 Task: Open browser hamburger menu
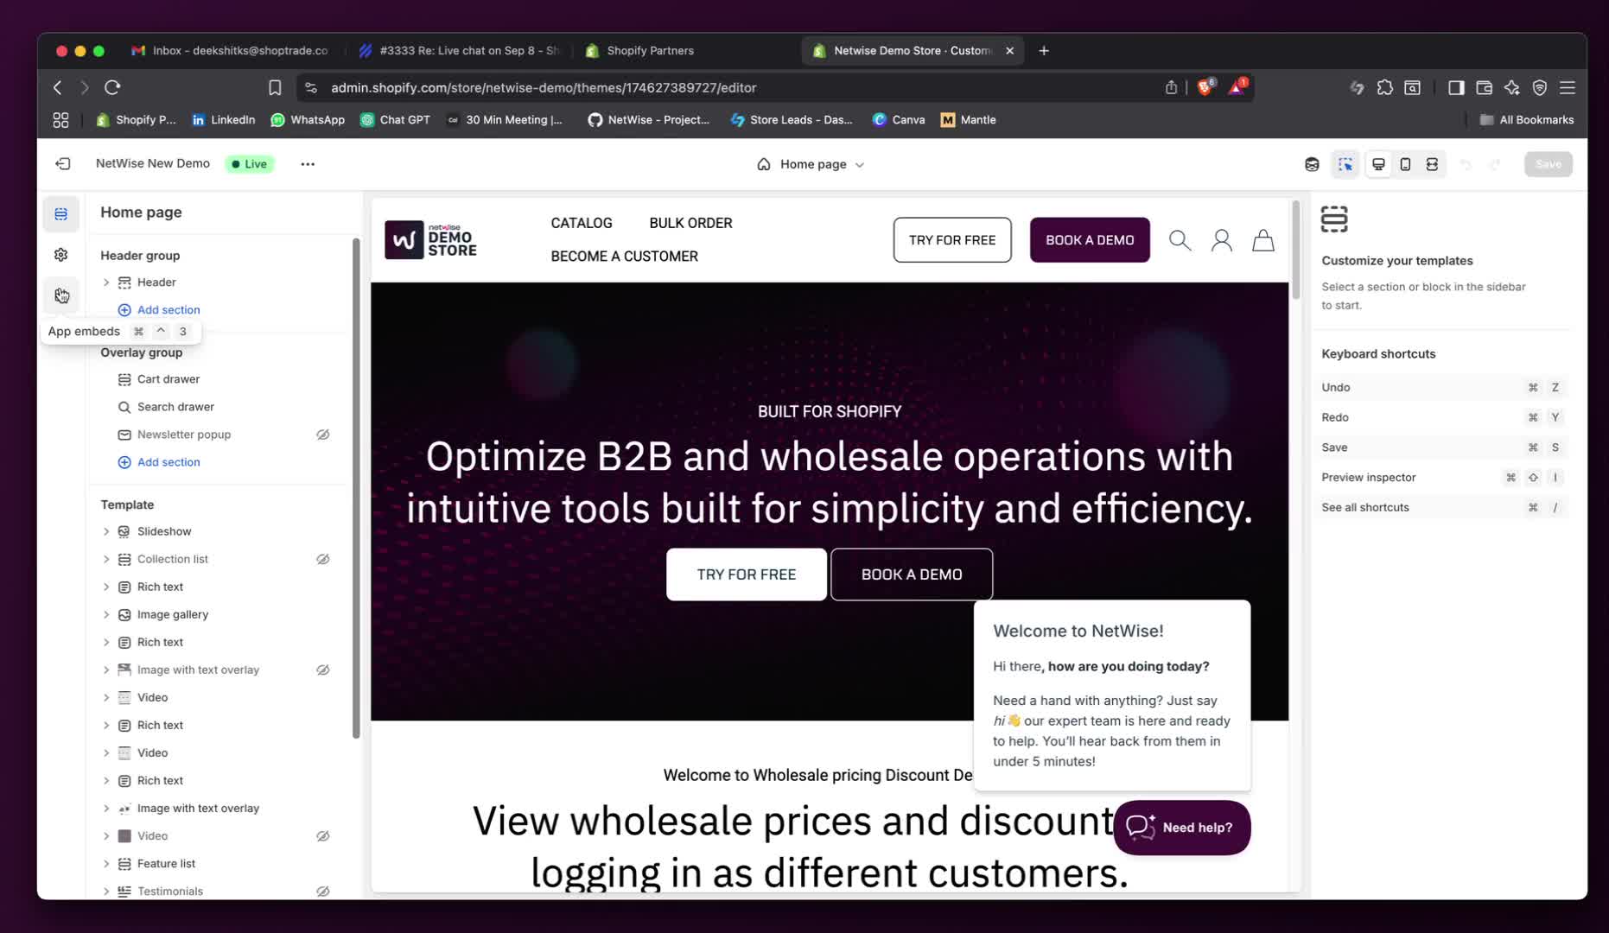1568,87
